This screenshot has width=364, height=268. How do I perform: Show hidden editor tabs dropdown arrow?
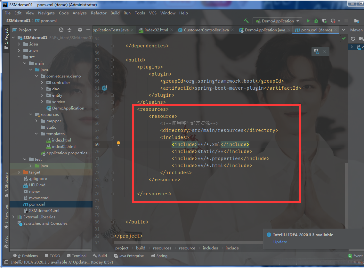coord(344,30)
